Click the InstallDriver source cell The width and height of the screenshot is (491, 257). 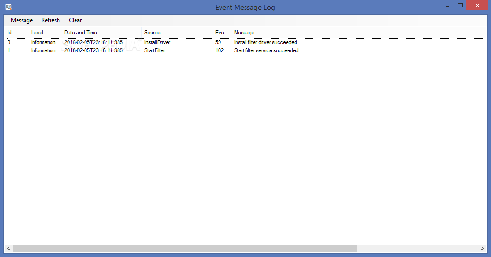point(157,42)
